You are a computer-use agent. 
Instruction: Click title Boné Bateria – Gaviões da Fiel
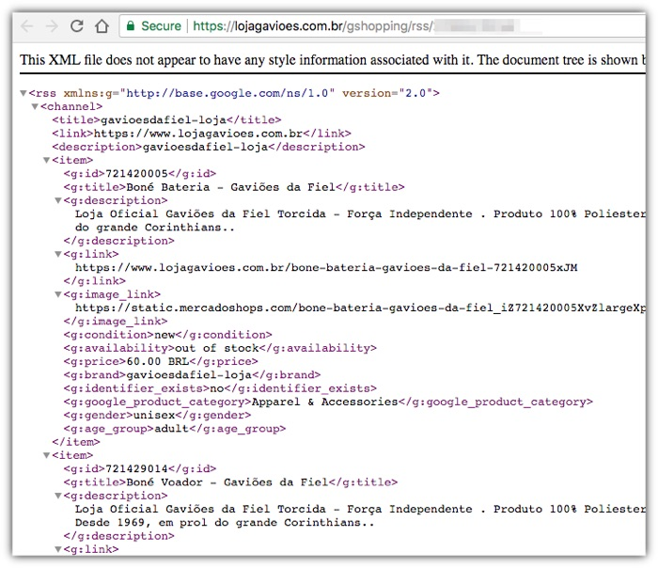[230, 187]
